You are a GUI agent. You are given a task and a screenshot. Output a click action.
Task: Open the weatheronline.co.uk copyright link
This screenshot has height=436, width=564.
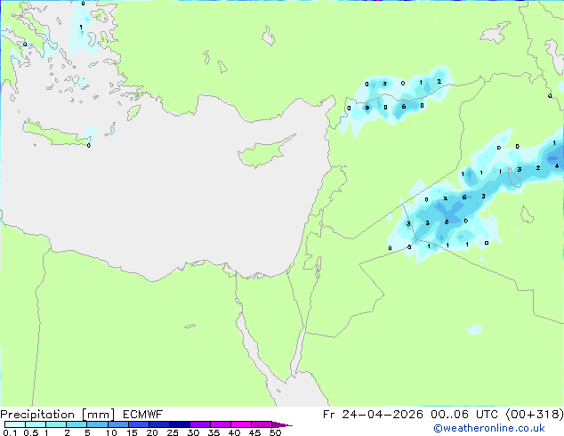(x=489, y=428)
